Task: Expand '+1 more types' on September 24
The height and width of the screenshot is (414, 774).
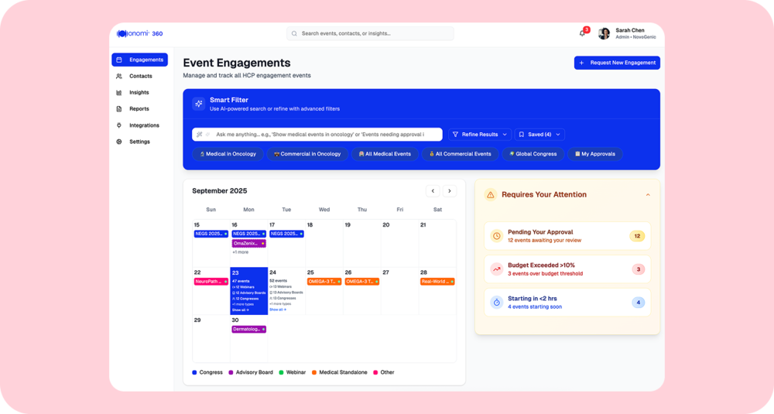Action: (x=280, y=304)
